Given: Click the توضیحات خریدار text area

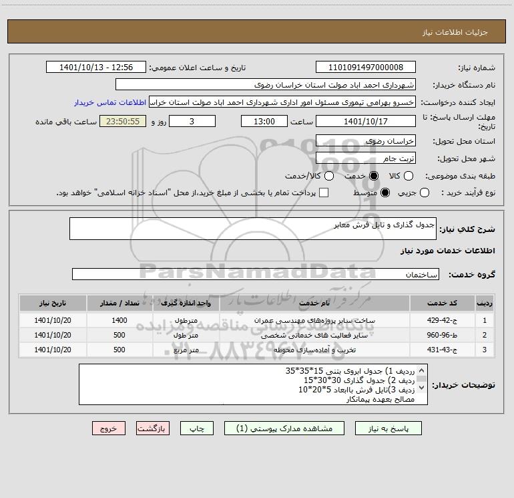Looking at the screenshot, I should [x=253, y=384].
